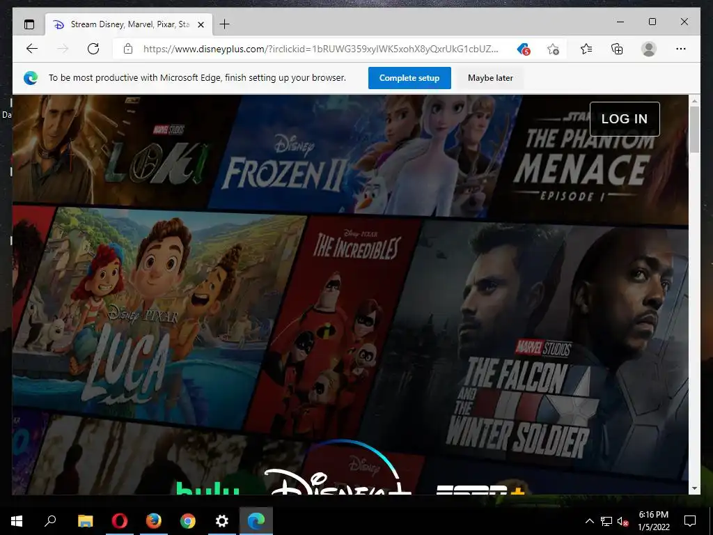Open a new browser tab
Viewport: 713px width, 535px height.
click(224, 24)
